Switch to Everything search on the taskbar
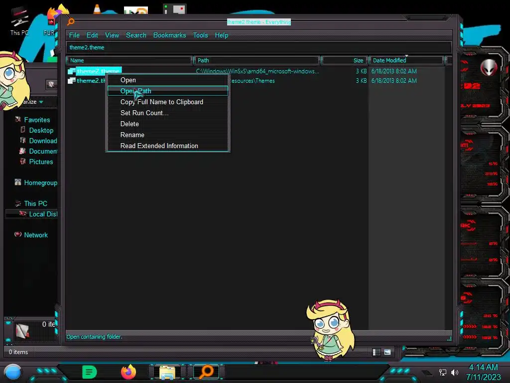 point(206,372)
